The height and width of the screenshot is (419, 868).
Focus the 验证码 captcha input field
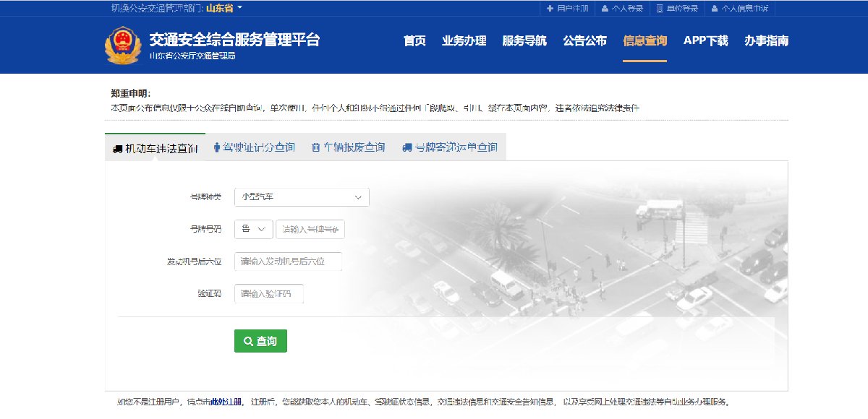[269, 293]
